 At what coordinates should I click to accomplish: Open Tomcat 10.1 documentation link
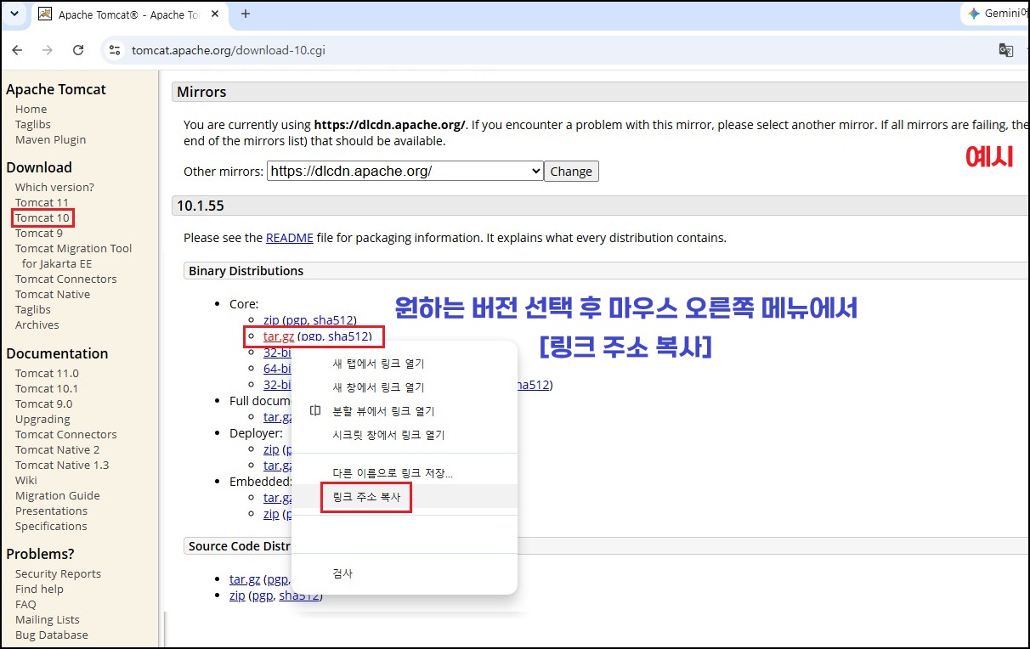pos(47,388)
